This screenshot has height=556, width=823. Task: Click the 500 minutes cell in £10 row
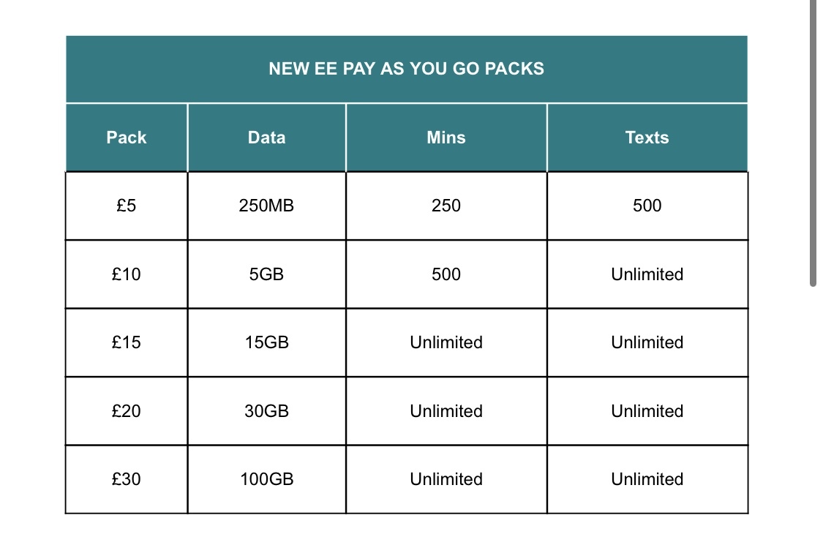tap(446, 274)
